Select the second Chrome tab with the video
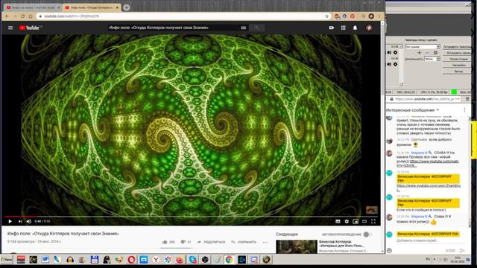The image size is (477, 268). click(x=92, y=7)
